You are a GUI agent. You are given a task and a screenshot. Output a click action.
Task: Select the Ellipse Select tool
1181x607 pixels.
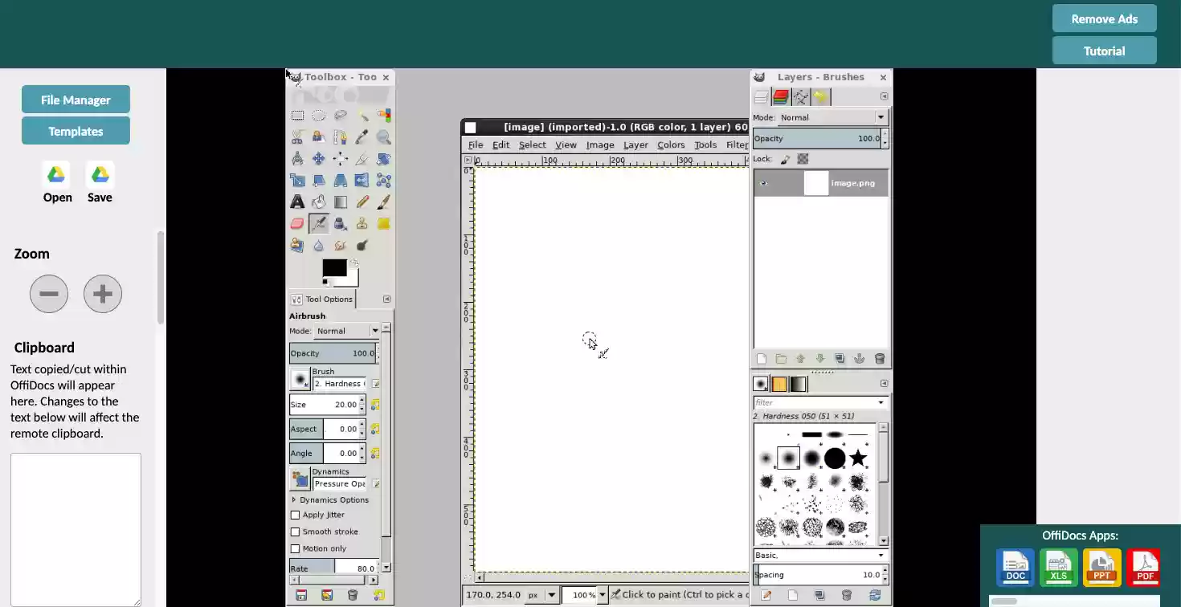319,115
